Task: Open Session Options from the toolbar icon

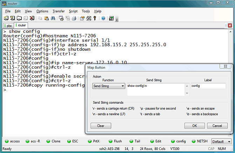Action: (82, 18)
